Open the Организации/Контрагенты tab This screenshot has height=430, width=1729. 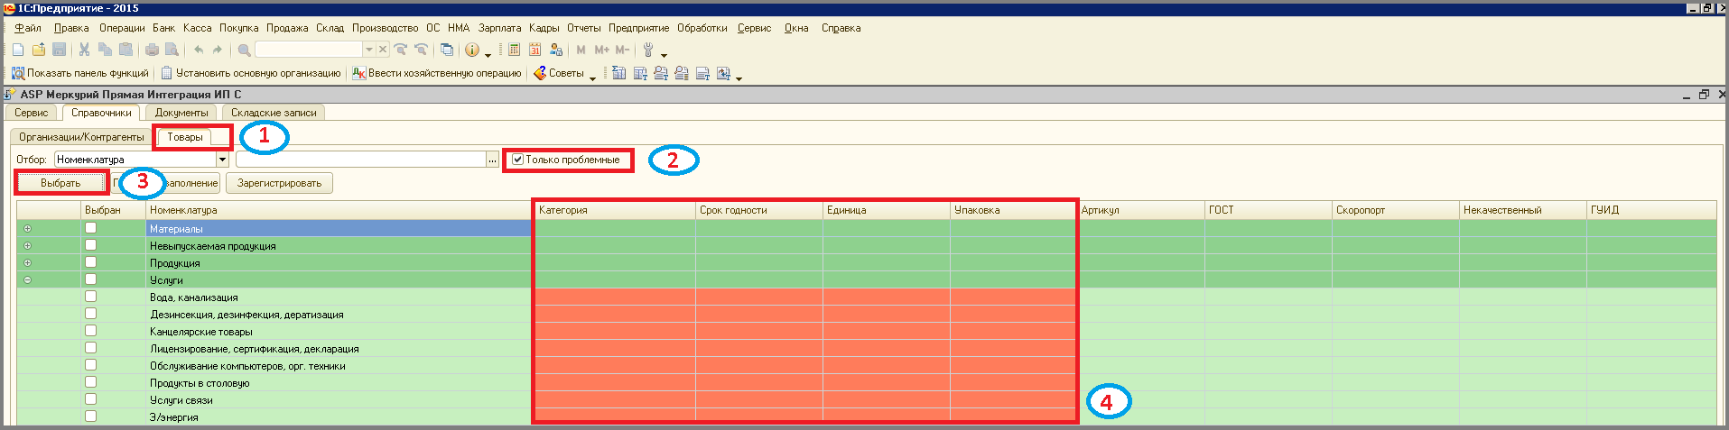click(81, 137)
